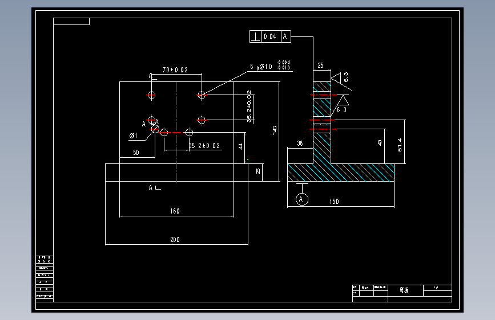Click the Ø11 hole diameter label

coord(133,136)
